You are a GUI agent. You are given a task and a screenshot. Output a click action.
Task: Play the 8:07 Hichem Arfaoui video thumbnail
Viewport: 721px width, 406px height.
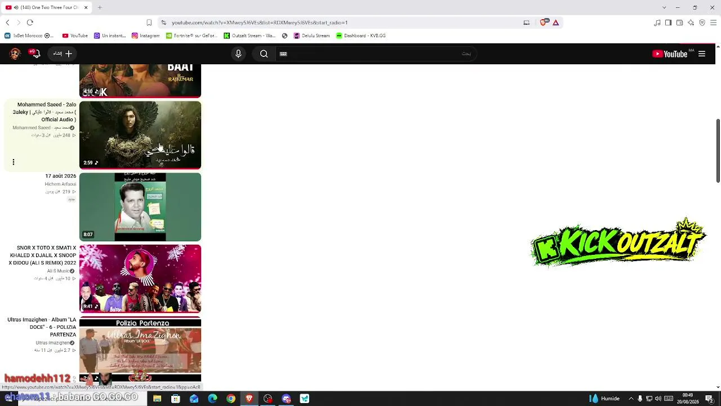(140, 207)
